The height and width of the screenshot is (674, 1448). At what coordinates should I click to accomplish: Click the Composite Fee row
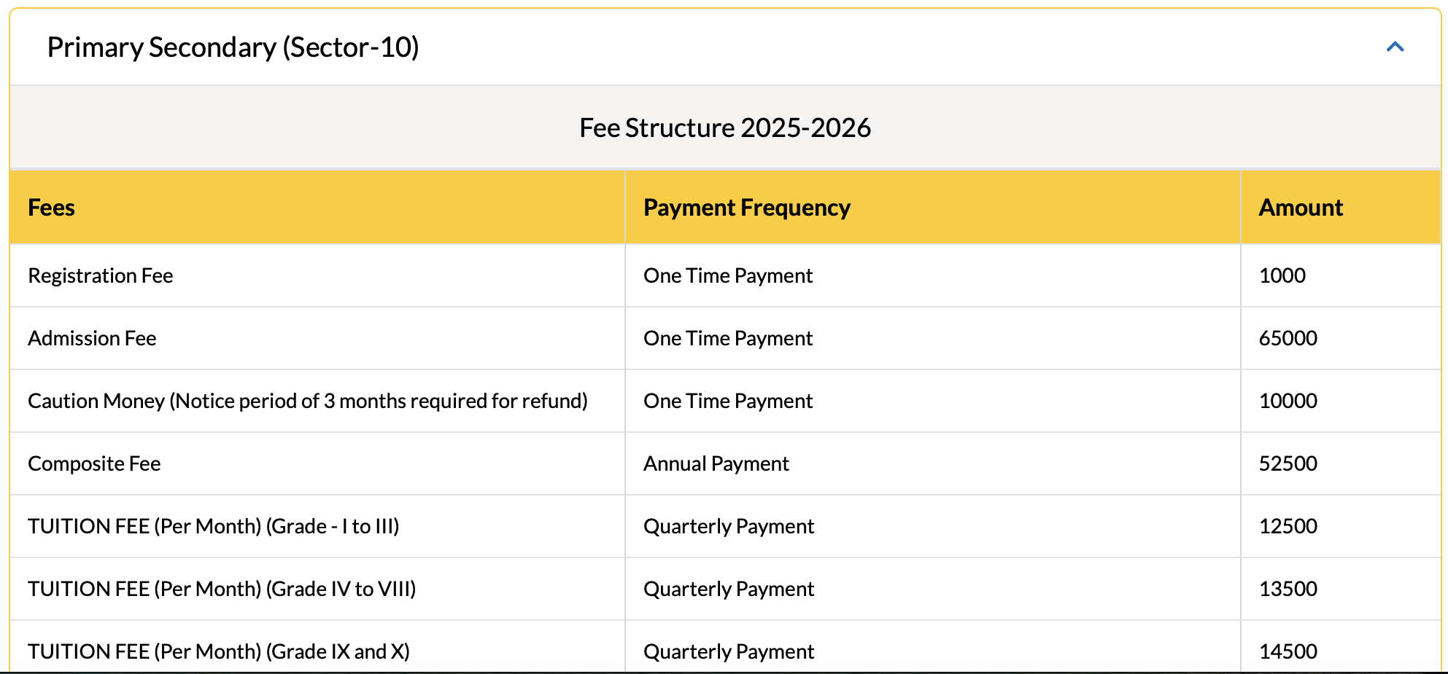[x=93, y=463]
